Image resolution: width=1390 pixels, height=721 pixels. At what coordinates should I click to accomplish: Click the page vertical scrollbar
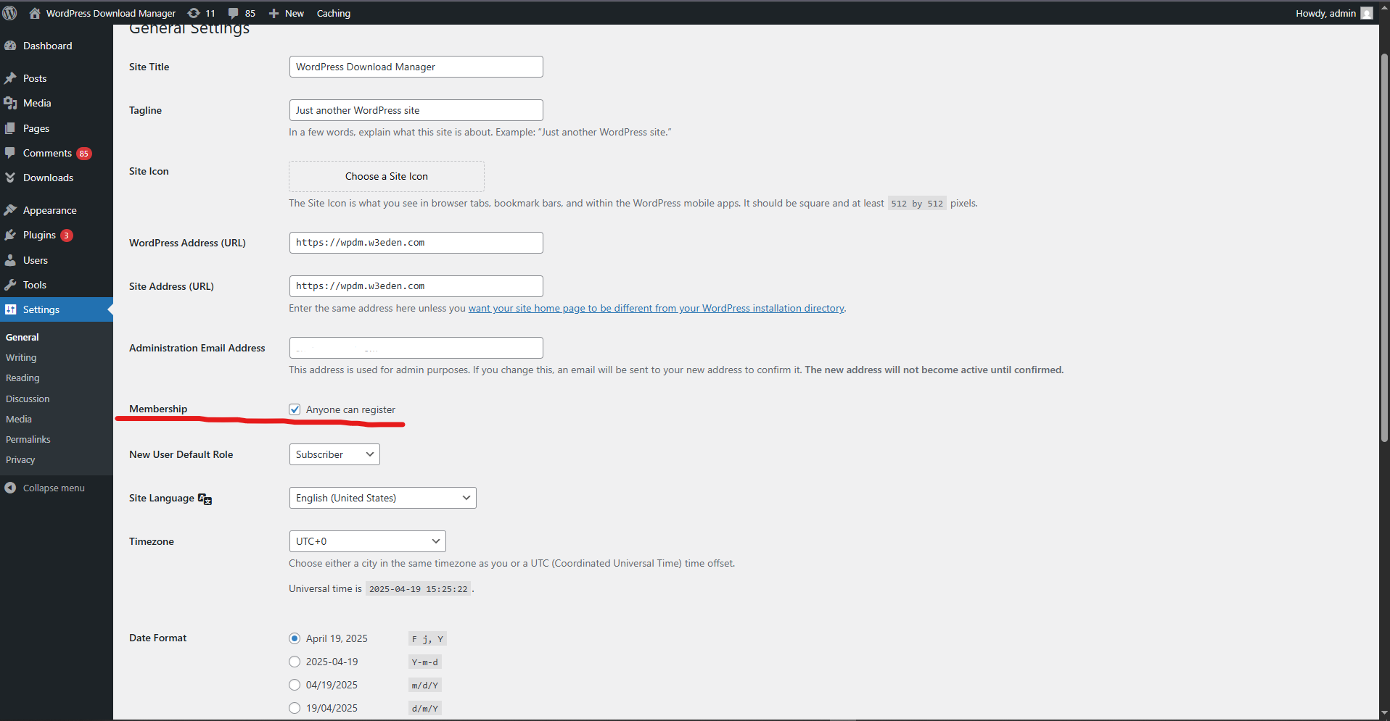pyautogui.click(x=1384, y=246)
